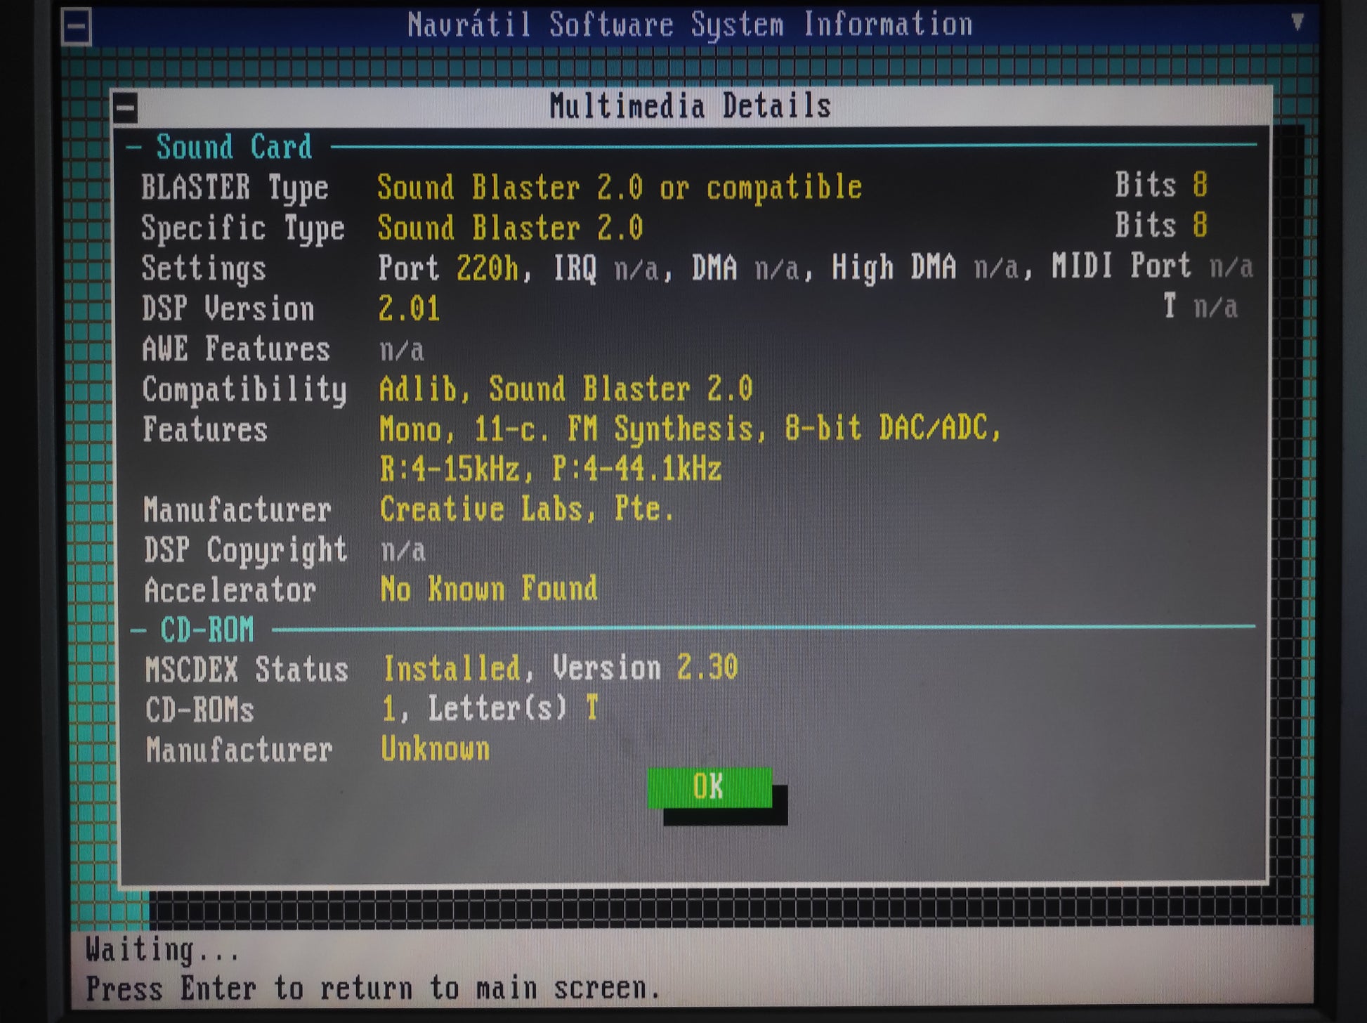1367x1023 pixels.
Task: Click the 'Creative Labs, Pte.' manufacturer value
Action: click(526, 509)
